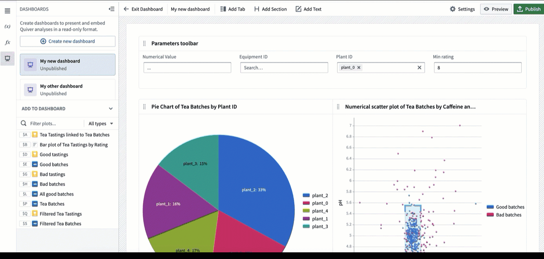Open the Equipment ID search dropdown
This screenshot has width=544, height=259.
coord(284,67)
